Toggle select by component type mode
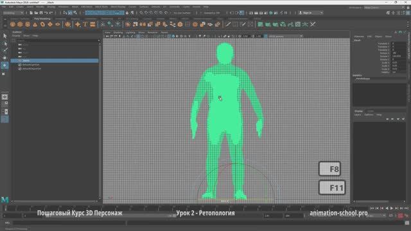The height and width of the screenshot is (231, 411). coord(76,13)
